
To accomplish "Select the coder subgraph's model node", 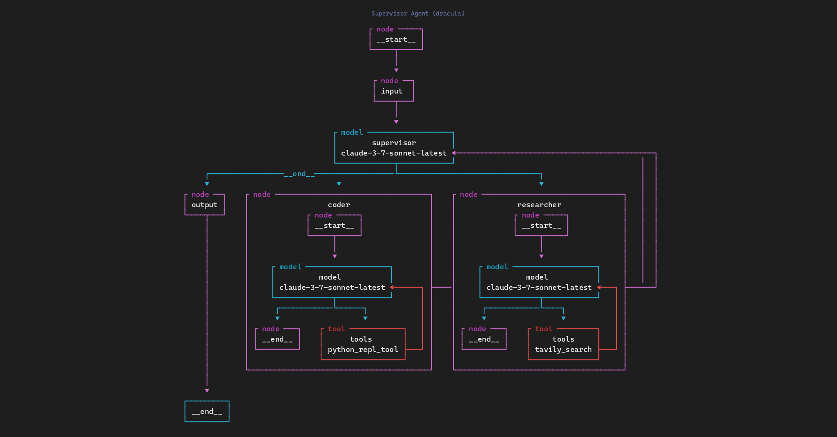I will (332, 282).
